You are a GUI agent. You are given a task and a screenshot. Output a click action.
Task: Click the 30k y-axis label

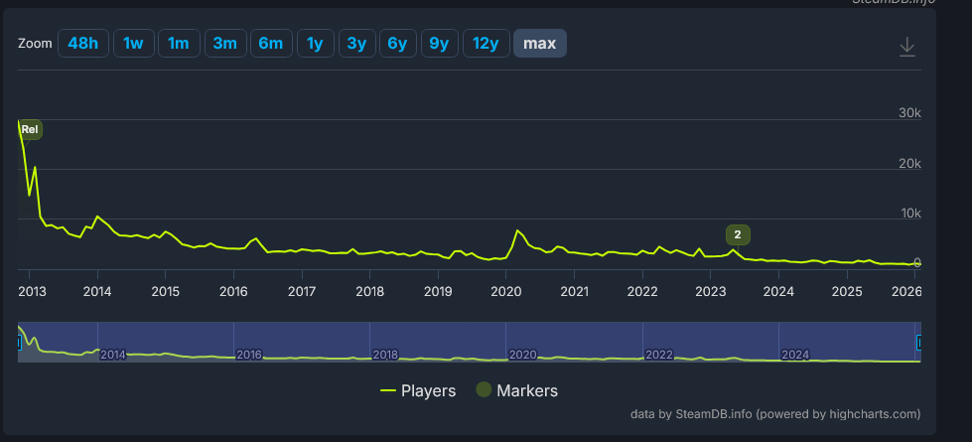pos(909,113)
